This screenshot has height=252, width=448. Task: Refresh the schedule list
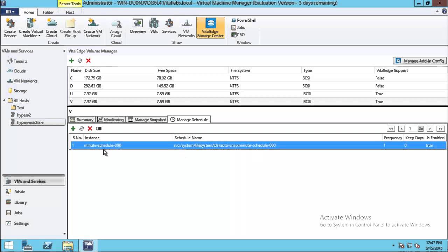(x=82, y=129)
